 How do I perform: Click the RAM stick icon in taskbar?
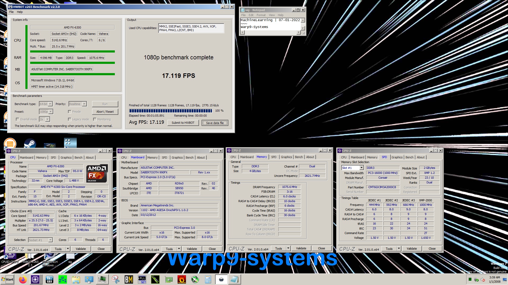coord(155,279)
